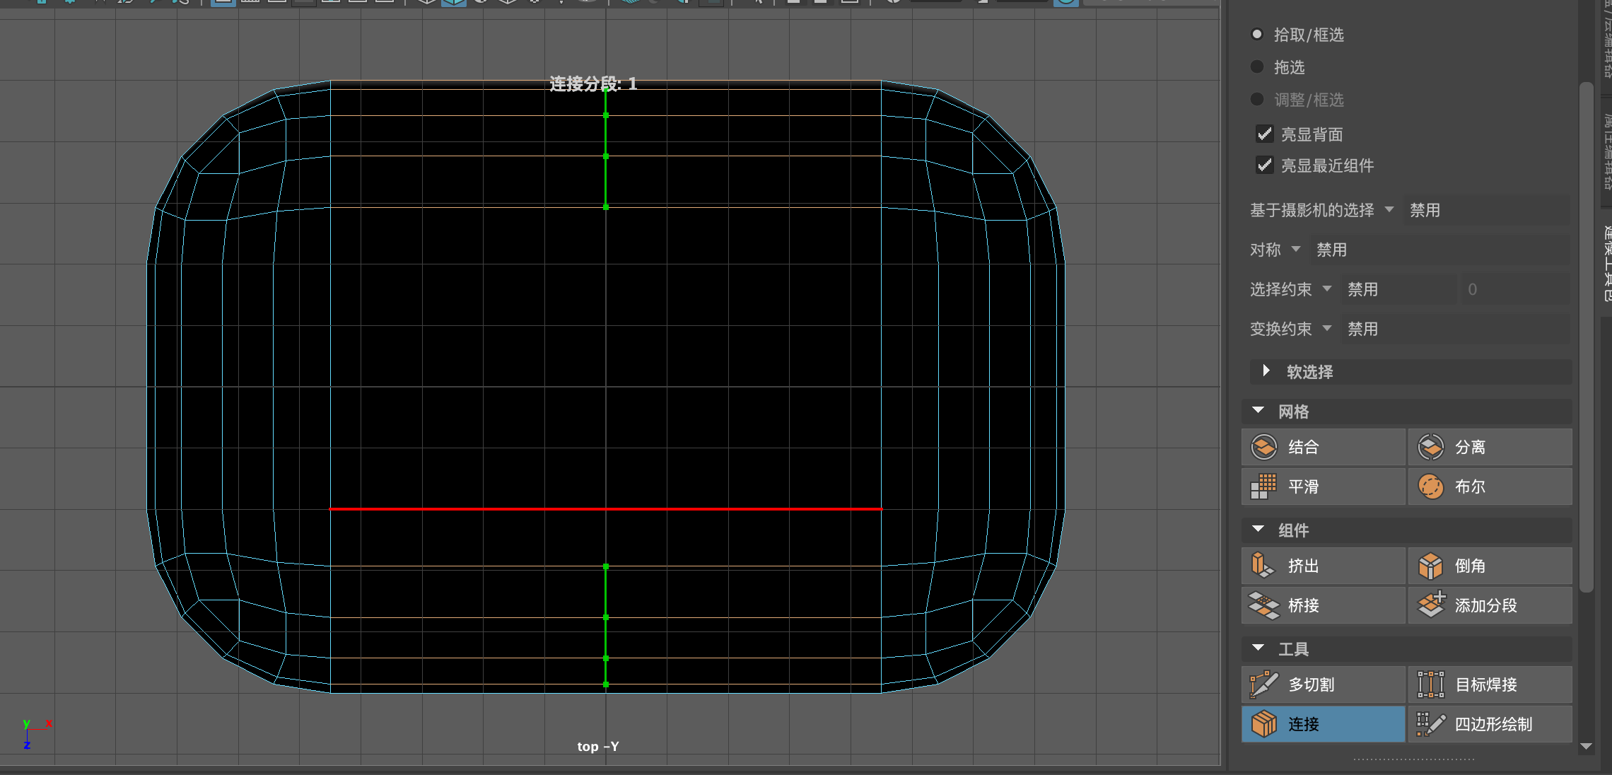Click the 分离 (Separate) mesh icon
The image size is (1612, 775).
1430,447
